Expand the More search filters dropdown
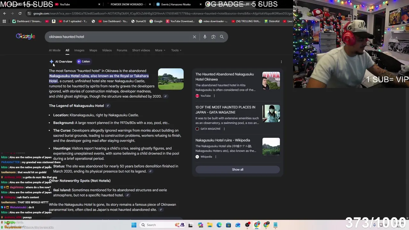This screenshot has width=409, height=230. [x=160, y=50]
